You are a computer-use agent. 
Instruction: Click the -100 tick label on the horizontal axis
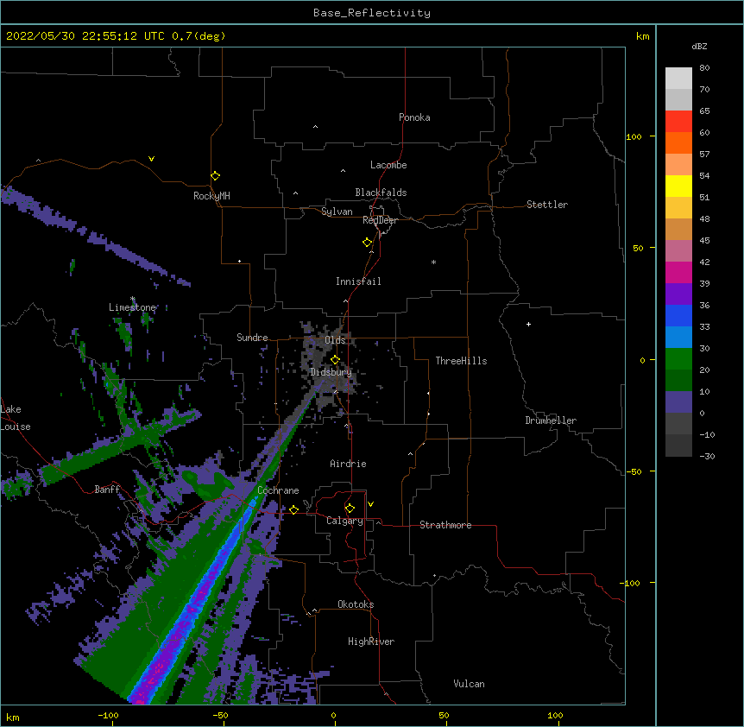click(108, 715)
